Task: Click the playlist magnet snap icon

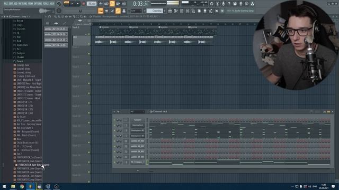Action: [x=50, y=16]
